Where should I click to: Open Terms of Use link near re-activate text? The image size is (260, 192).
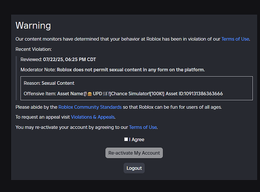(143, 127)
